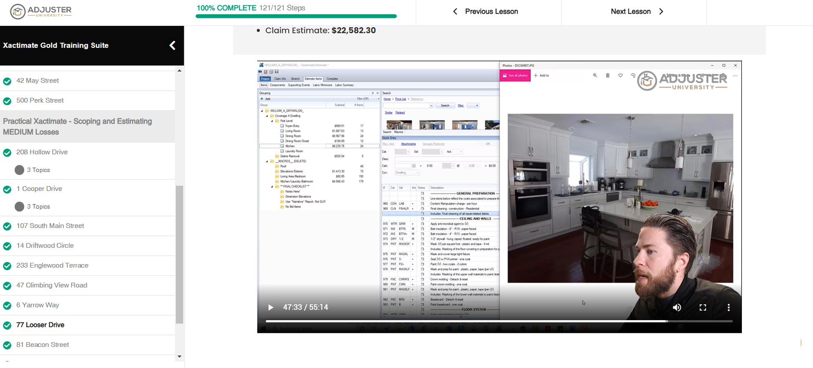Click the Adjuster University logo
Image resolution: width=813 pixels, height=368 pixels.
click(x=41, y=11)
